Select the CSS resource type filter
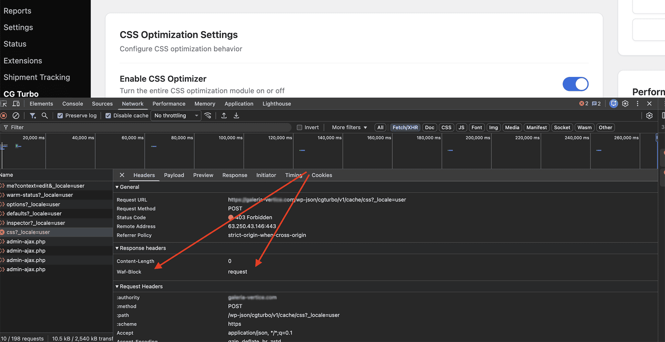This screenshot has height=342, width=665. [446, 128]
